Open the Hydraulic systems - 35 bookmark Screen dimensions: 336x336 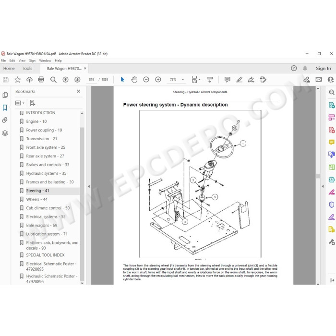tap(46, 173)
